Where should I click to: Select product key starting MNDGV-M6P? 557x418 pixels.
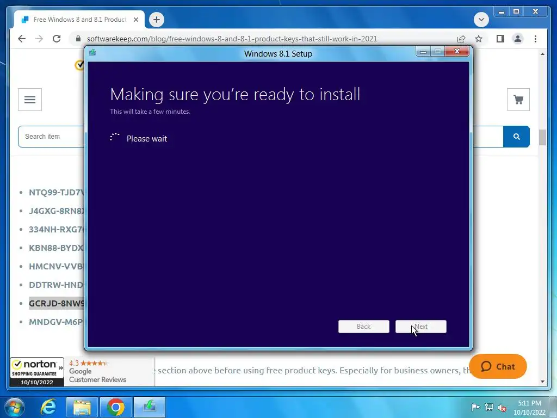57,322
